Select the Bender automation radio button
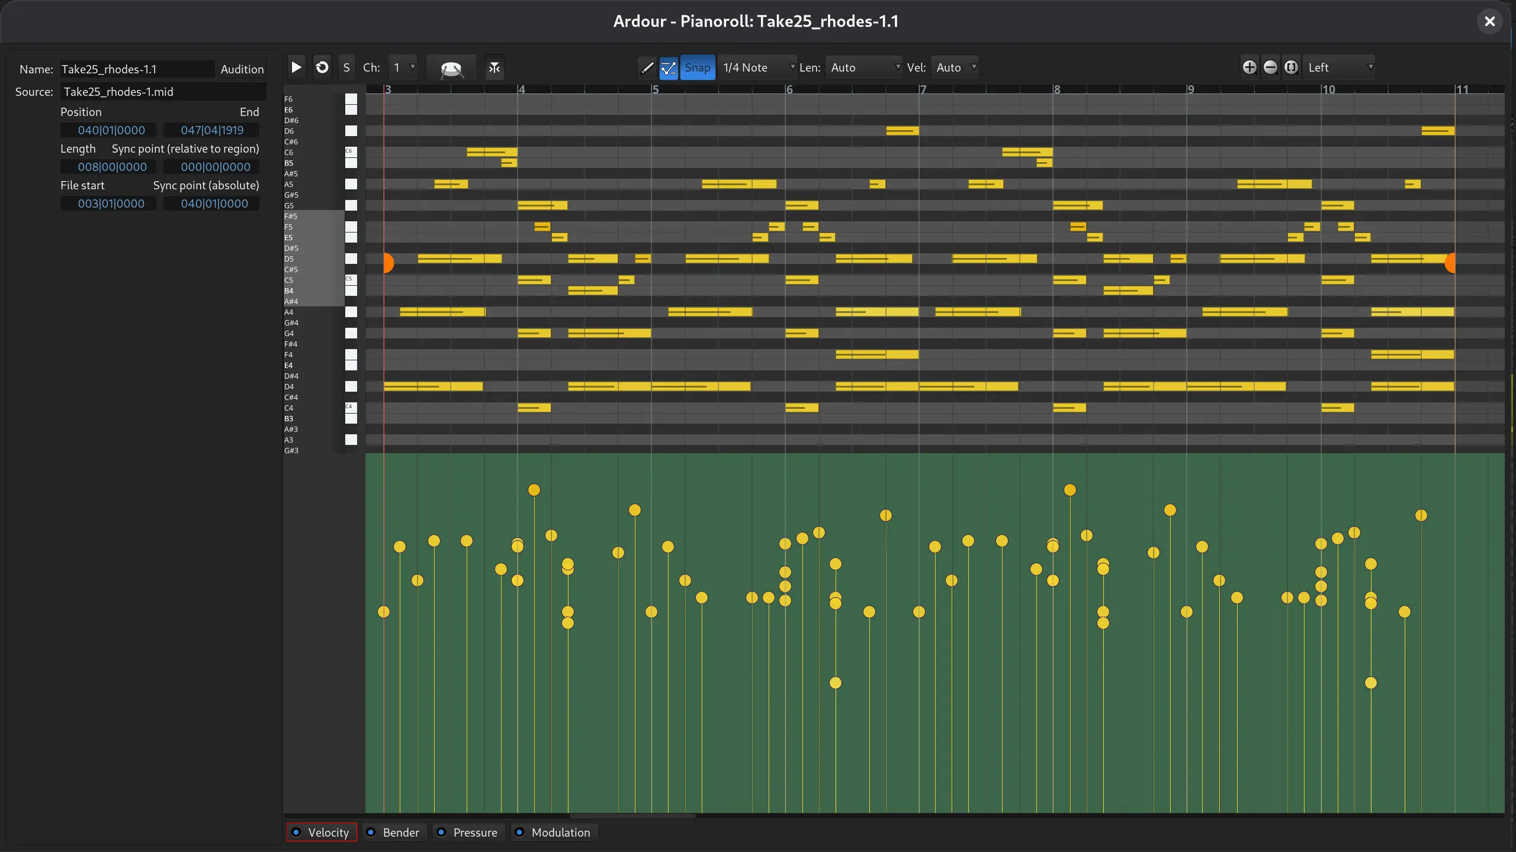This screenshot has height=852, width=1516. pyautogui.click(x=393, y=832)
